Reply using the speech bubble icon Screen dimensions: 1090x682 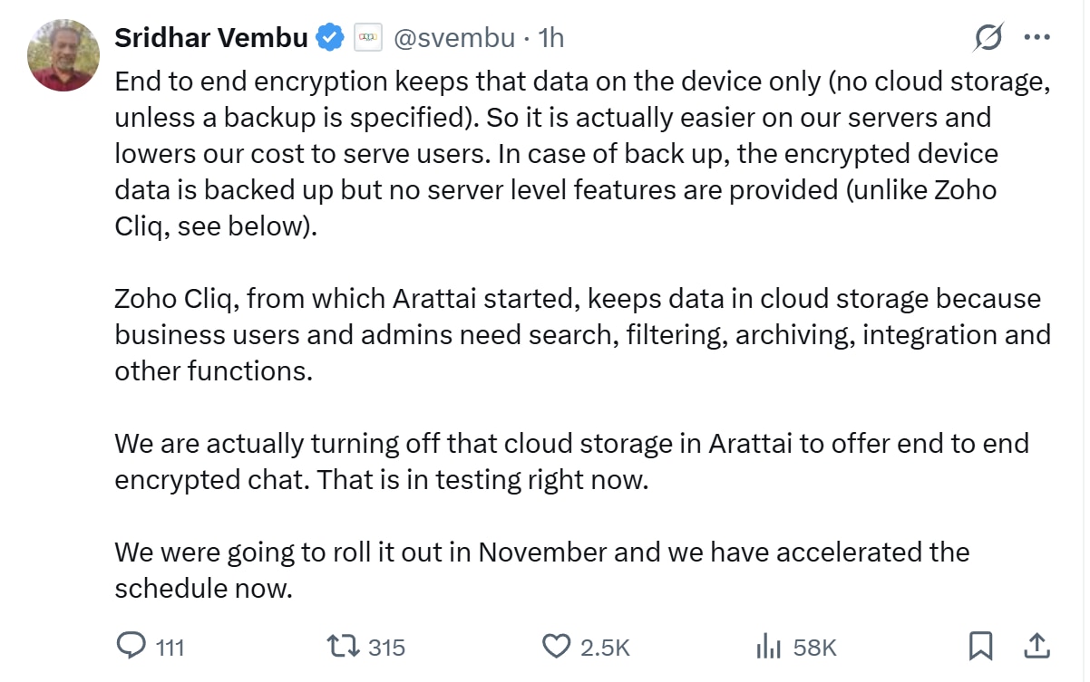click(132, 646)
